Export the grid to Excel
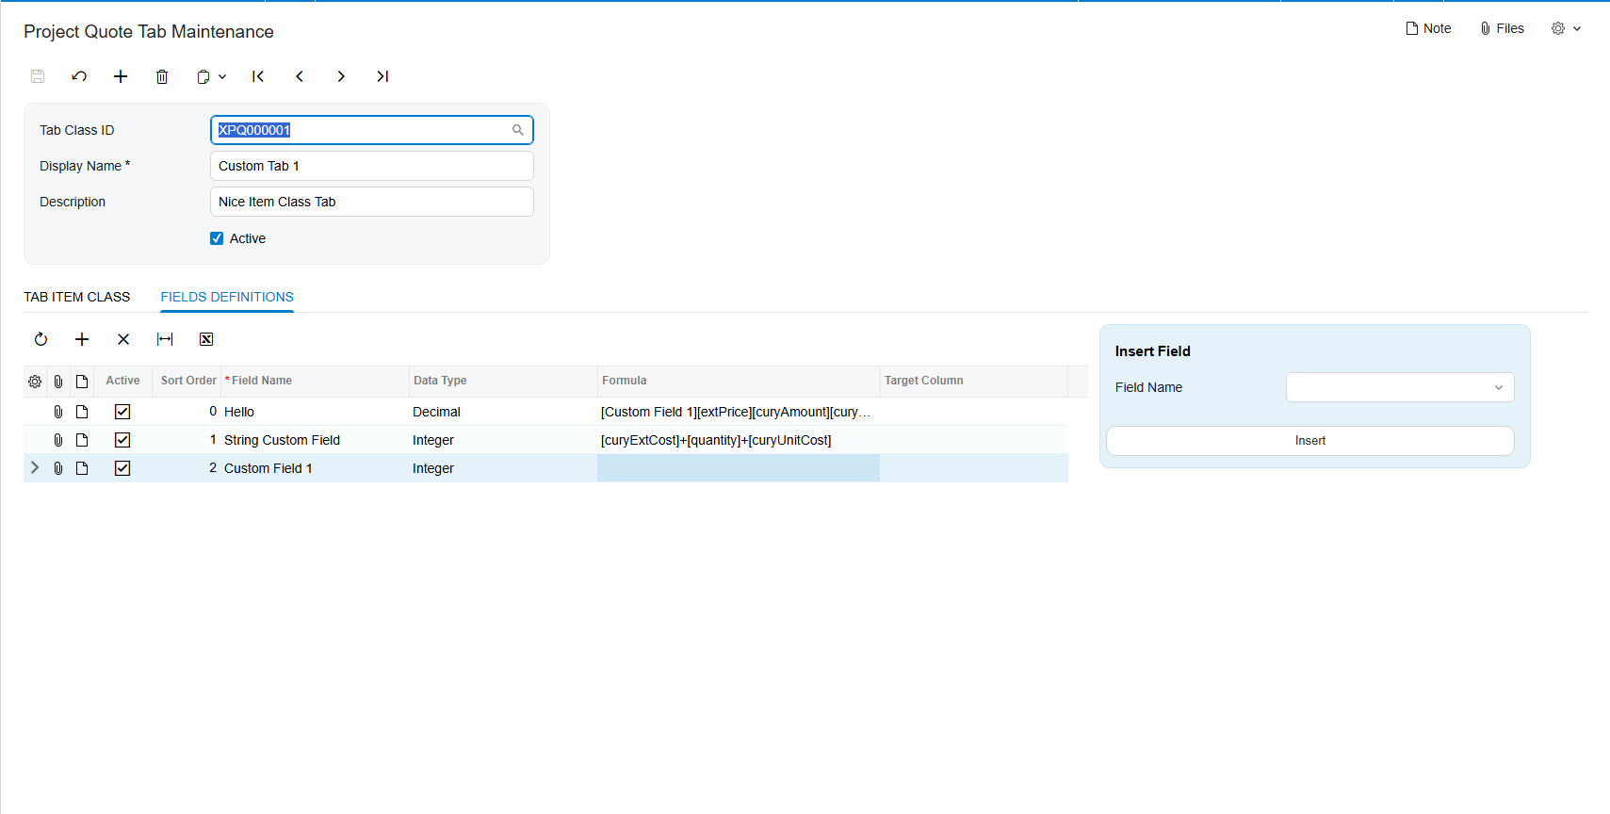 206,339
